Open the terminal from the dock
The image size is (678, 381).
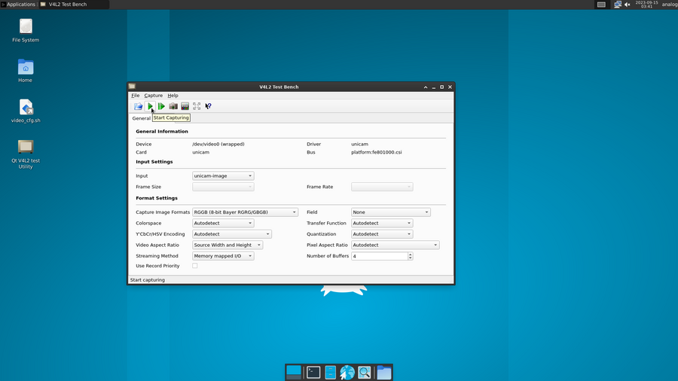point(313,372)
